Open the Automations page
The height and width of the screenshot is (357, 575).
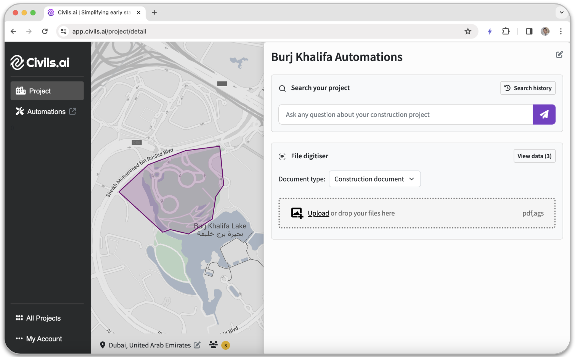click(x=46, y=111)
